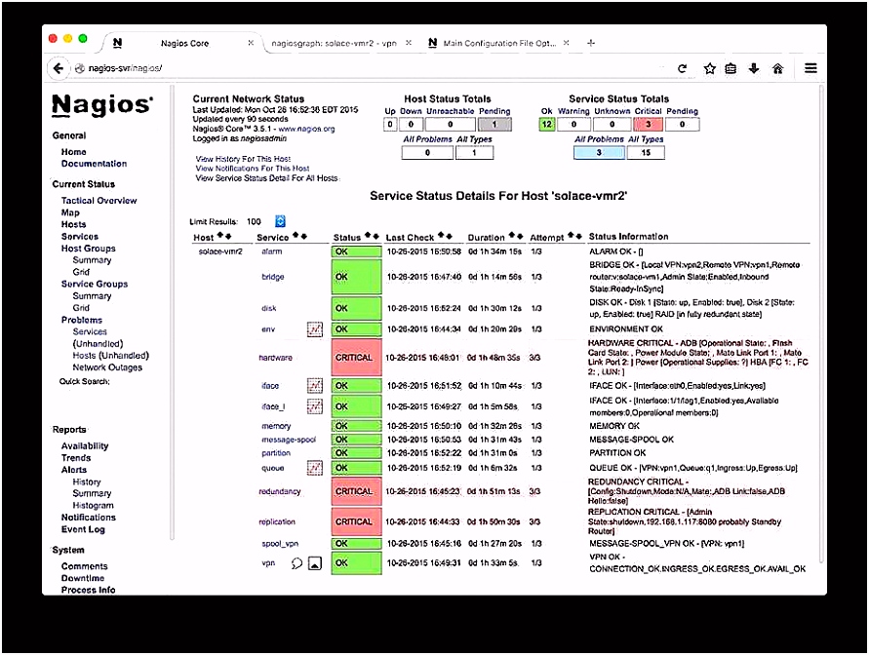Click the Pending hosts count box
This screenshot has width=869, height=655.
(494, 124)
